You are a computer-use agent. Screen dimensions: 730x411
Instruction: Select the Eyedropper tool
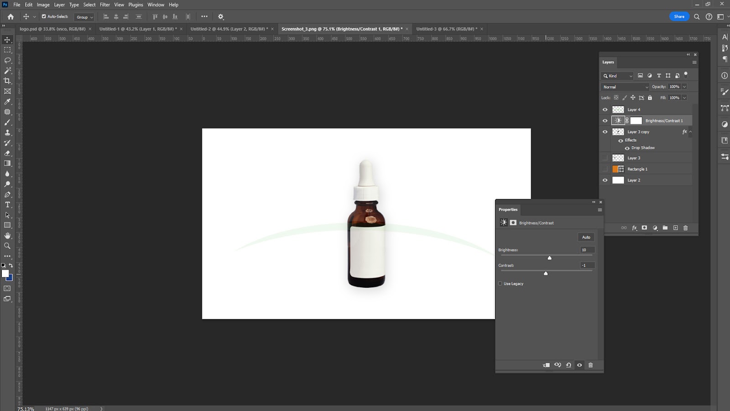coord(7,102)
